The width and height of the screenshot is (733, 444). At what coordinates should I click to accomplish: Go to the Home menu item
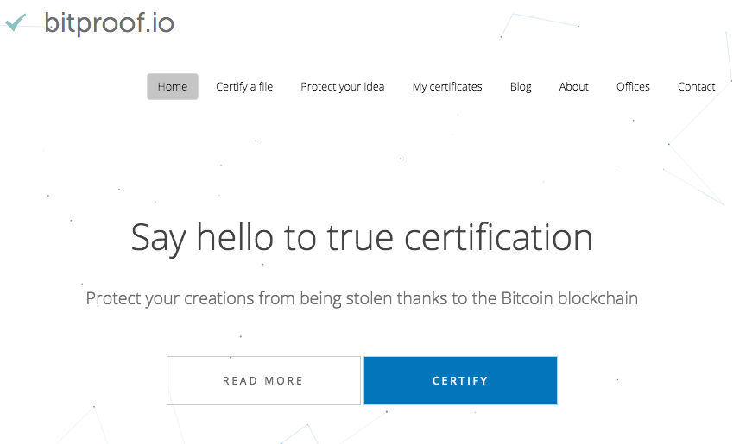point(173,86)
